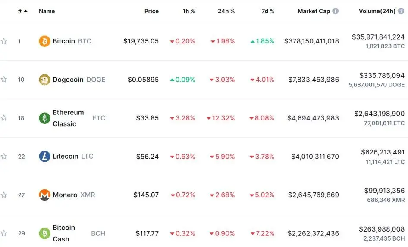Click the Monero logo icon

(44, 195)
